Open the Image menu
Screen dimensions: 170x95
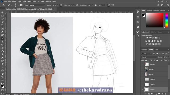(x=14, y=2)
